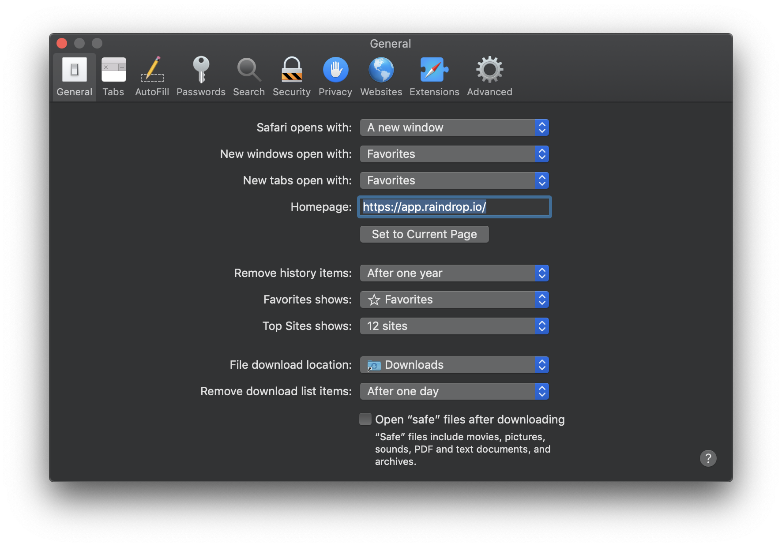Open the Safari opens with dropdown
The width and height of the screenshot is (782, 547).
[x=454, y=127]
